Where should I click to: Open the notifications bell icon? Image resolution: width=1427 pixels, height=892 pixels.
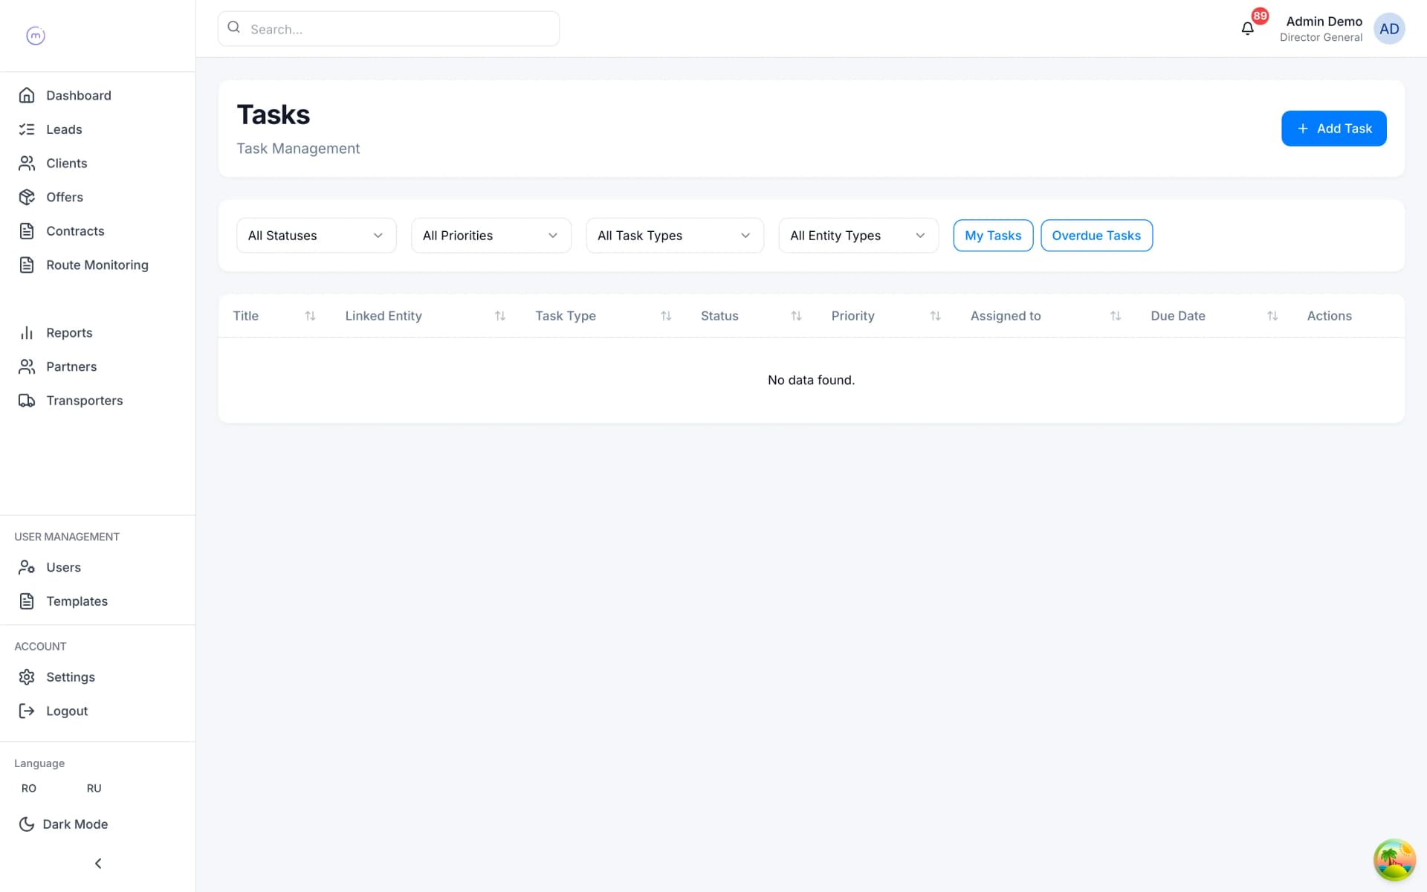(1248, 28)
